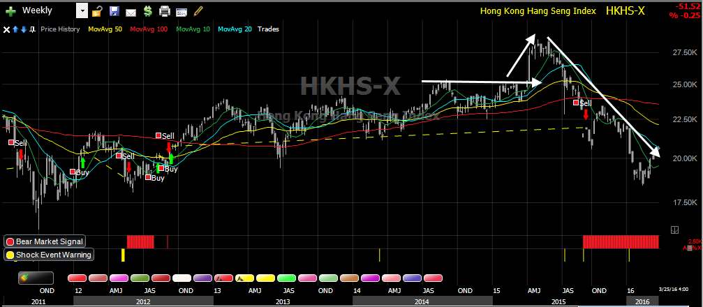703x307 pixels.
Task: Click the padlock unlock icon
Action: 97,11
